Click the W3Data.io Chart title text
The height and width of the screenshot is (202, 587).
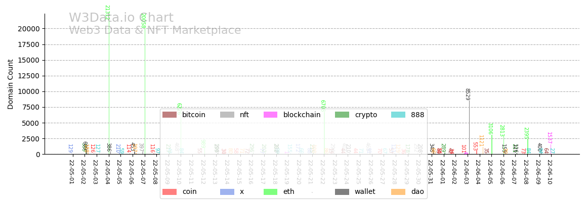[x=121, y=18]
